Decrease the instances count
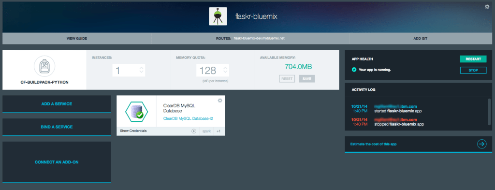Viewport: 495px width, 190px height. (x=142, y=72)
